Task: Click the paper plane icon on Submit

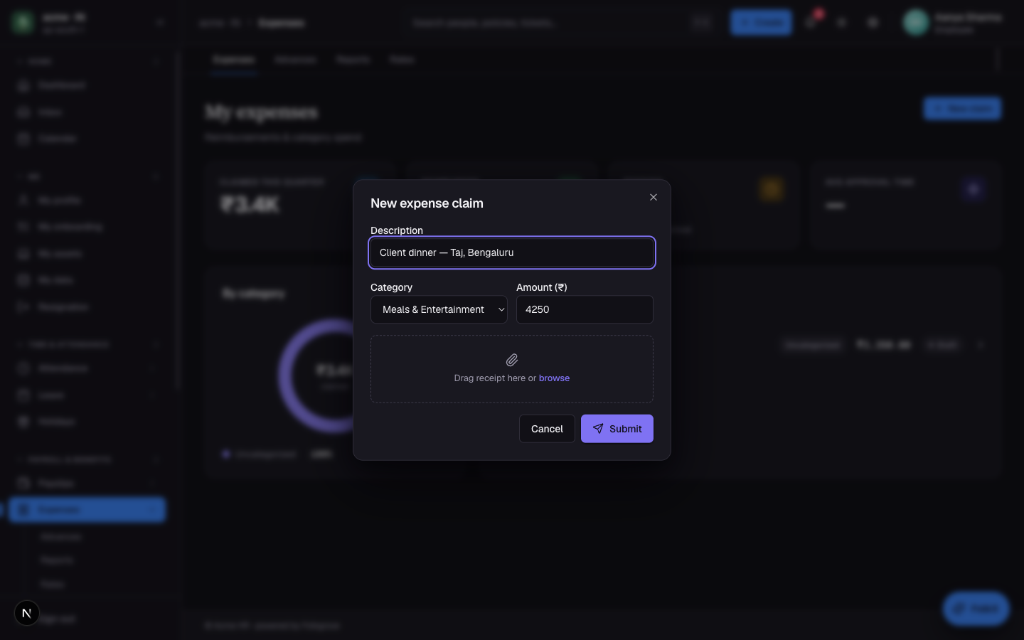Action: pos(598,429)
